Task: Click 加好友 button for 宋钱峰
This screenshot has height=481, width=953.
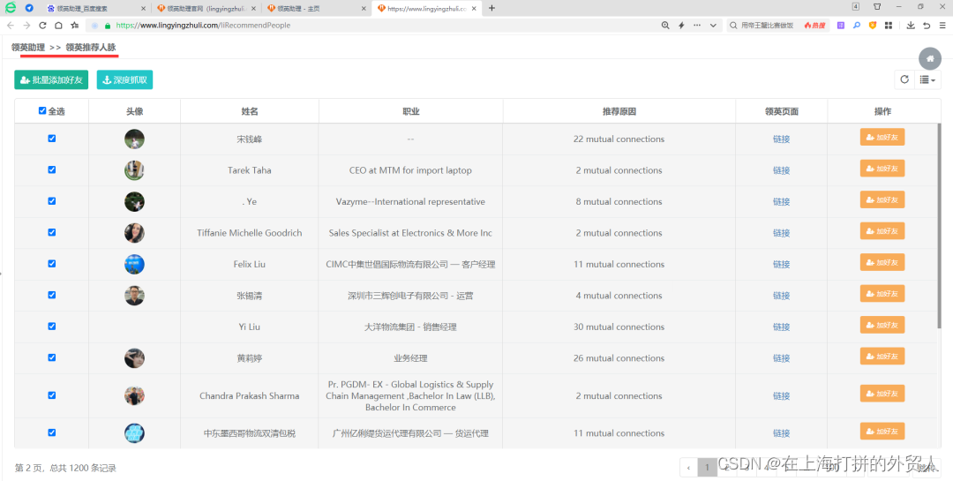Action: tap(882, 138)
